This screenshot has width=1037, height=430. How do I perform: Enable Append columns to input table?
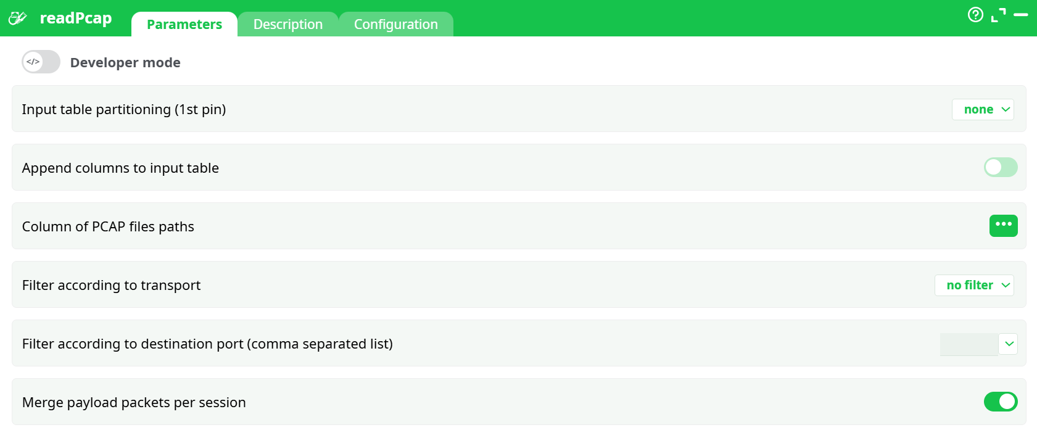tap(1001, 167)
